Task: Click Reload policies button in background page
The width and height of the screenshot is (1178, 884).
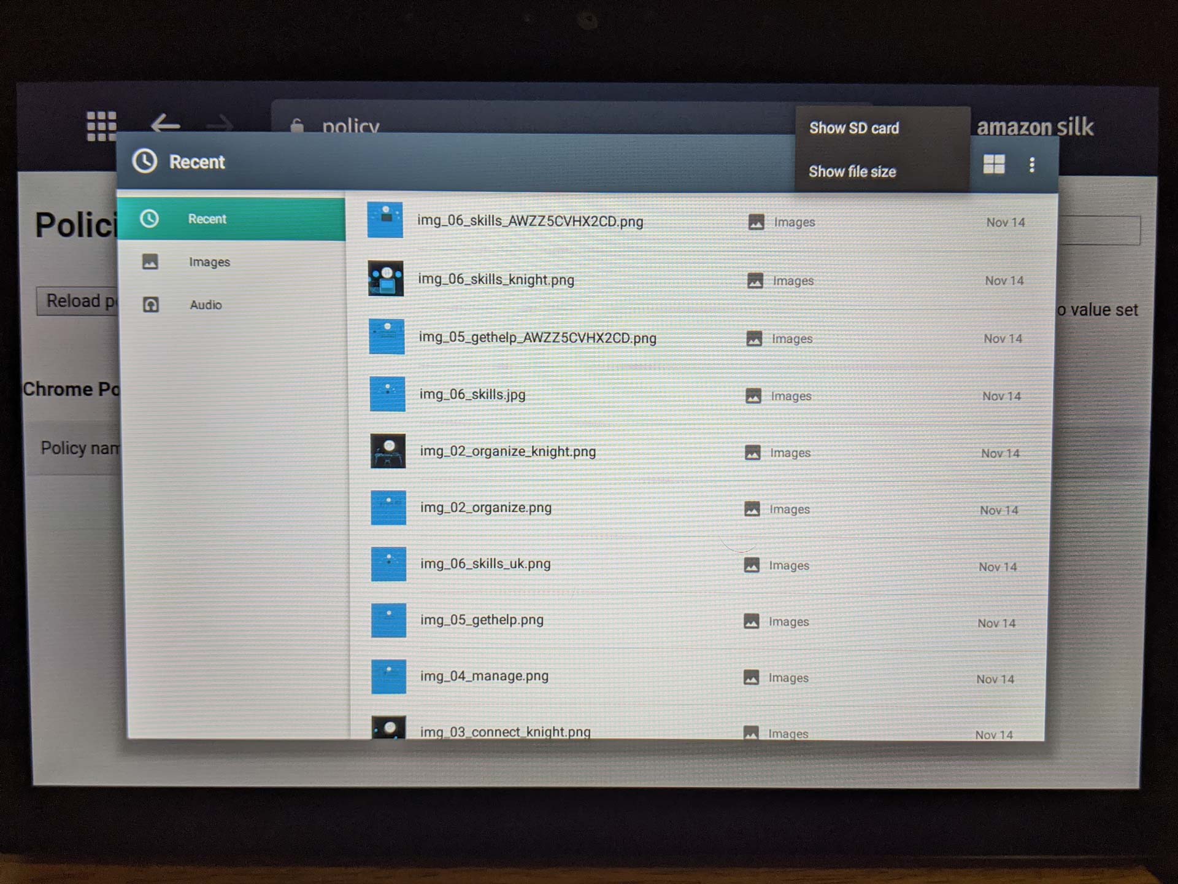Action: 77,301
